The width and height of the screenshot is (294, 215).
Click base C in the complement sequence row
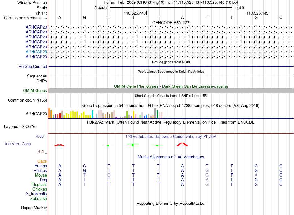pos(281,17)
